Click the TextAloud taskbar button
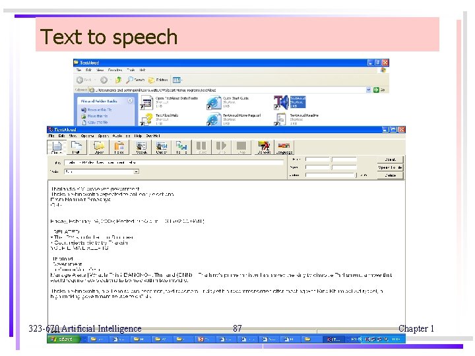This screenshot has height=356, width=475. [x=334, y=340]
